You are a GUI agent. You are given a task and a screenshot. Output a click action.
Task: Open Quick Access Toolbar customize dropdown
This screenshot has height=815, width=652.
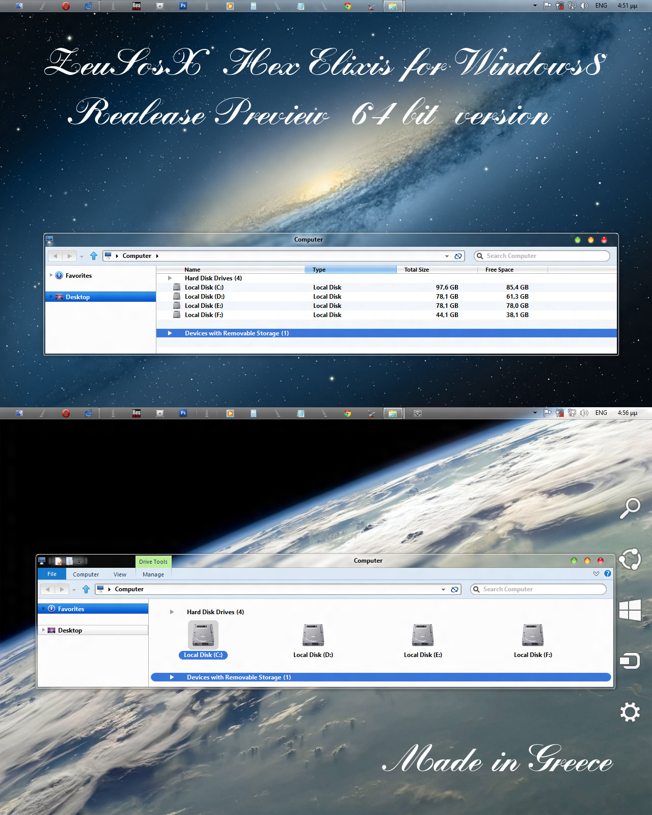79,562
